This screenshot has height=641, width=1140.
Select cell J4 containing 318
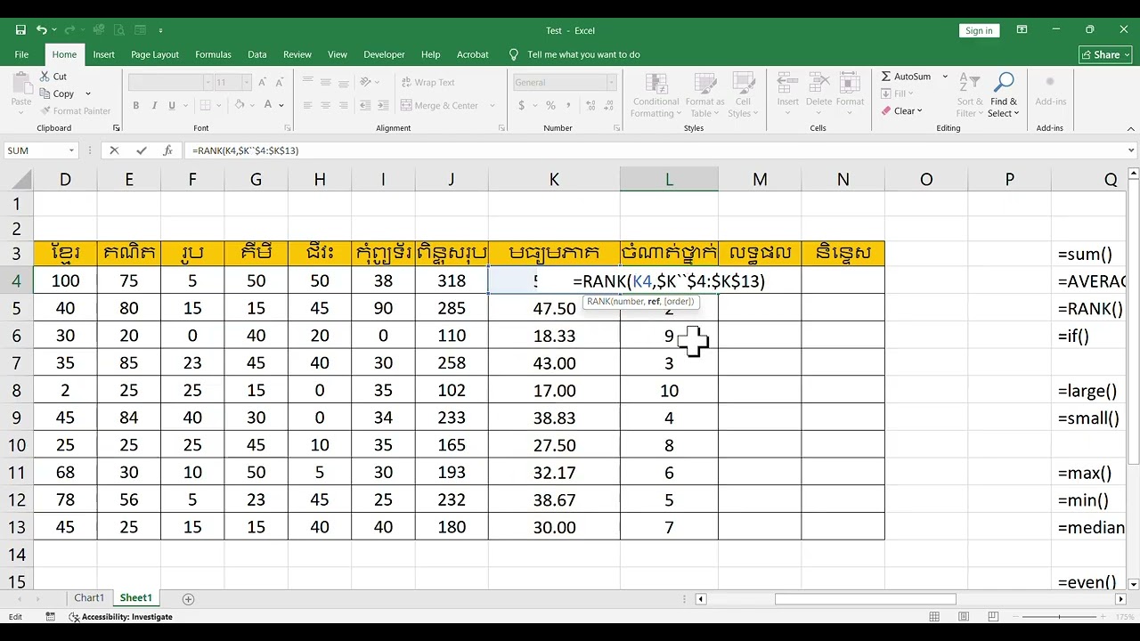(x=452, y=280)
